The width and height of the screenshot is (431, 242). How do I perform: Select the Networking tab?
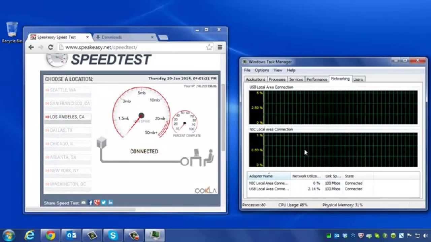[x=340, y=79]
